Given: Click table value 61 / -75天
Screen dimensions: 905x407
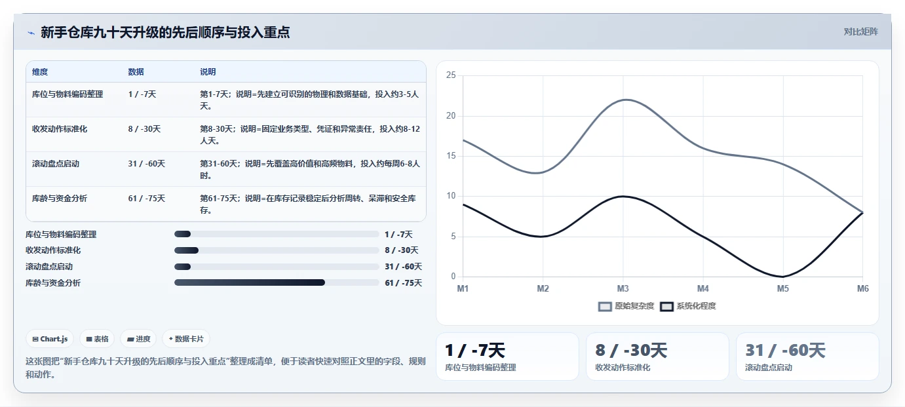Looking at the screenshot, I should (147, 199).
